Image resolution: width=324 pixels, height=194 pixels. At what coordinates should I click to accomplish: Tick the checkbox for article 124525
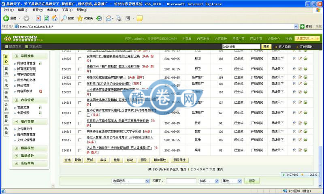(79, 59)
